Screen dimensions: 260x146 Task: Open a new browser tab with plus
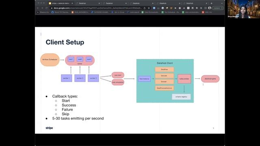211,3
